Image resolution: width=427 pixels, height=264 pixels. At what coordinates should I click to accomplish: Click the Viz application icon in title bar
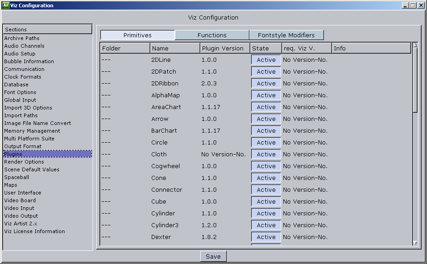click(x=6, y=5)
